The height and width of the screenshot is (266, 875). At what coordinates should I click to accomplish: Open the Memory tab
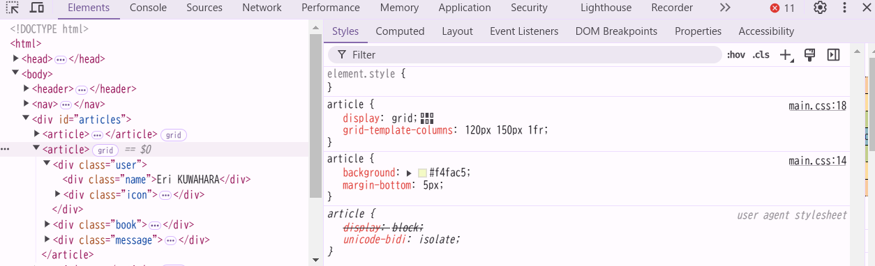click(399, 8)
